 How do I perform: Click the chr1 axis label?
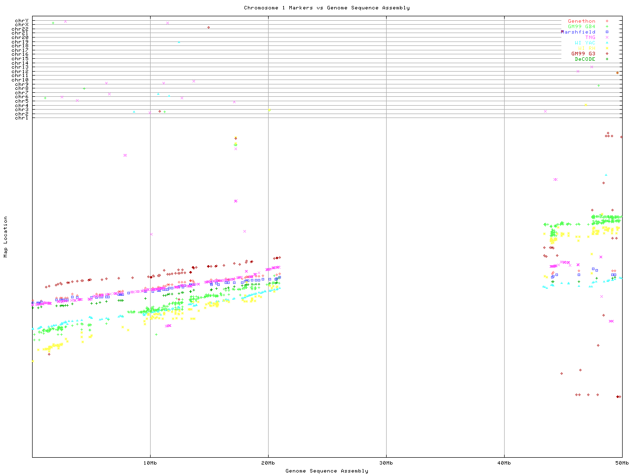click(21, 118)
